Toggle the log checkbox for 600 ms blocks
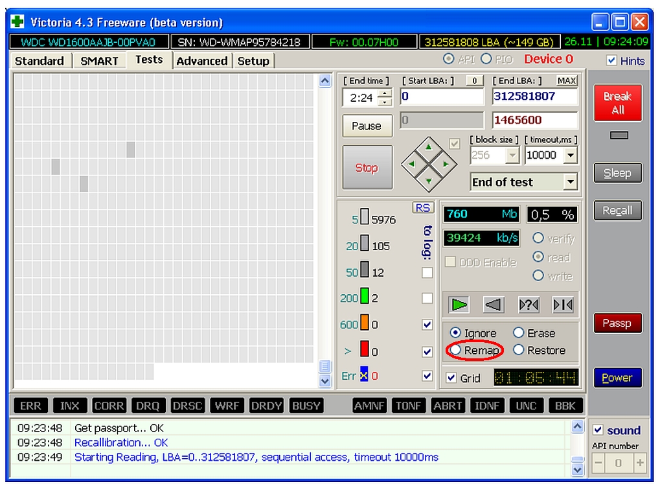Image resolution: width=660 pixels, height=486 pixels. tap(427, 324)
